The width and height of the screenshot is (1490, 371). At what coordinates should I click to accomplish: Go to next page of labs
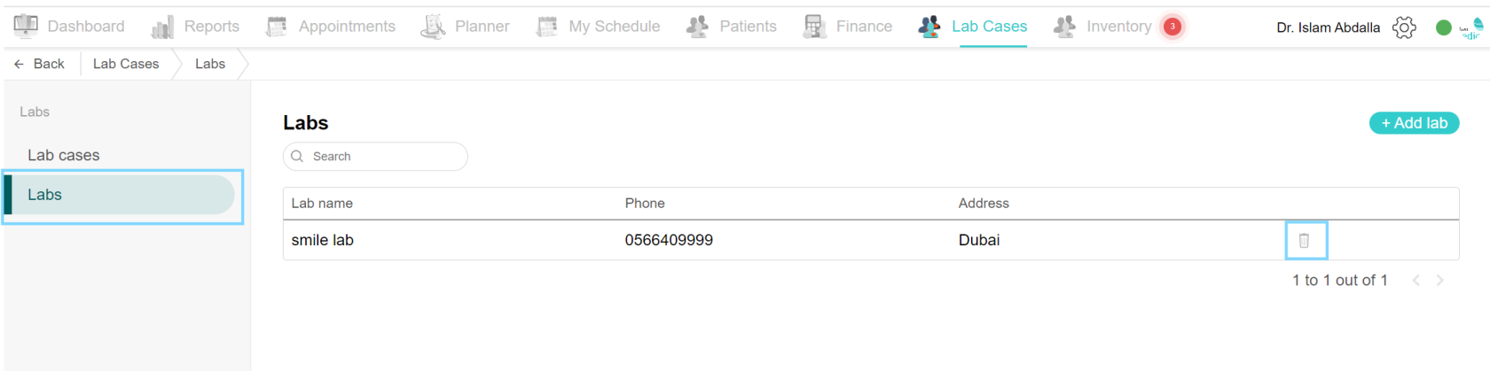point(1440,280)
